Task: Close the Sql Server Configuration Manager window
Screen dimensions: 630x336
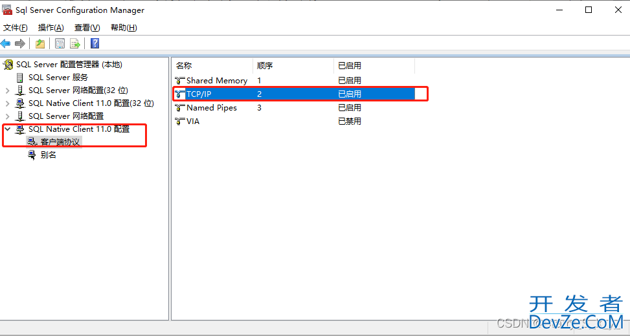Action: [618, 10]
